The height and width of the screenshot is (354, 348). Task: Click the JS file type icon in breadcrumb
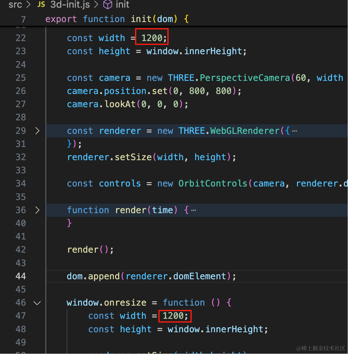[x=41, y=5]
